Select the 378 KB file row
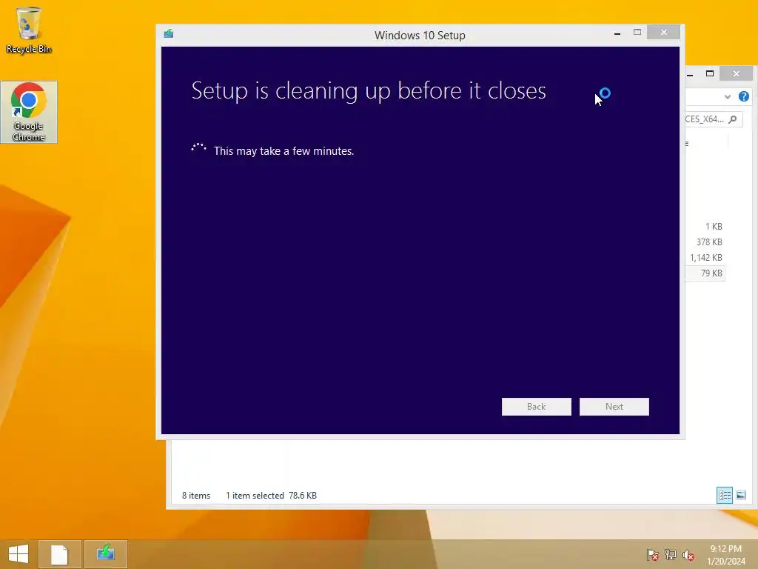This screenshot has height=569, width=758. [705, 242]
